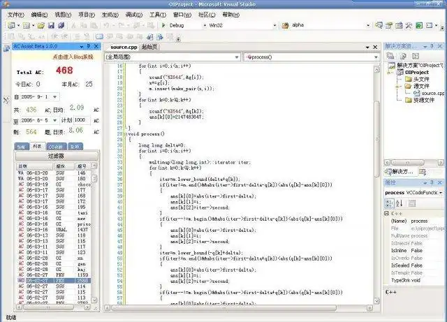Click the Next Bookmark navigation icon
Image resolution: width=447 pixels, height=322 pixels.
click(x=160, y=36)
